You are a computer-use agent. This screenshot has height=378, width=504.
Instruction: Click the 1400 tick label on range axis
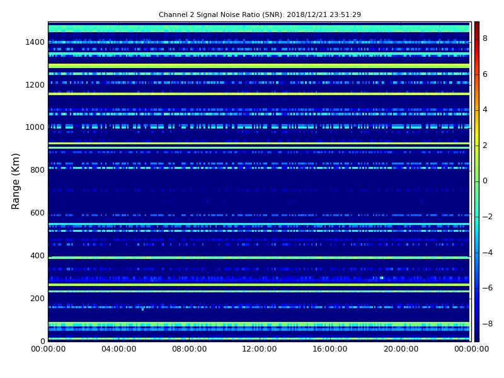(x=35, y=42)
